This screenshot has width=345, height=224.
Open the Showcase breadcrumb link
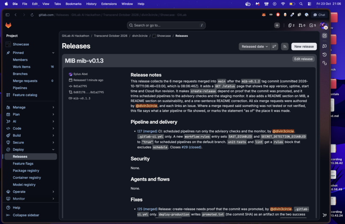click(164, 36)
